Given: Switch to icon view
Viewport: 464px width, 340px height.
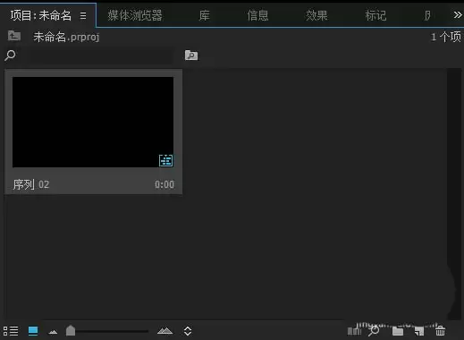Looking at the screenshot, I should tap(33, 331).
